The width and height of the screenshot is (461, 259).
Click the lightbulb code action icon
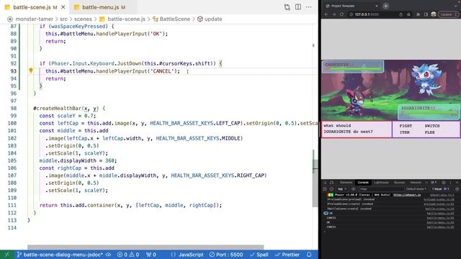(31, 71)
